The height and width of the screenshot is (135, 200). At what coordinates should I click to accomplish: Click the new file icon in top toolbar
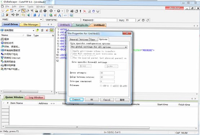12,11
